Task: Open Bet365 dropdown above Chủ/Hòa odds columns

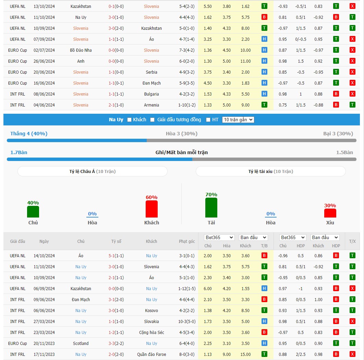Action: click(x=219, y=237)
